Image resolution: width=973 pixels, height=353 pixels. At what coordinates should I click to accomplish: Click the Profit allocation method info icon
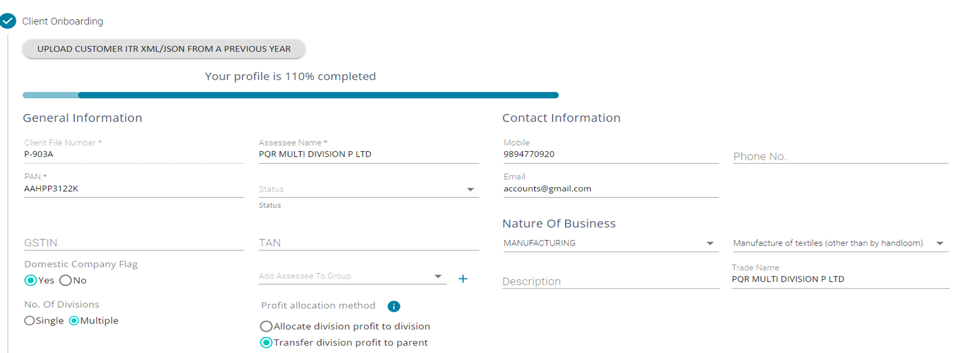[x=394, y=306]
